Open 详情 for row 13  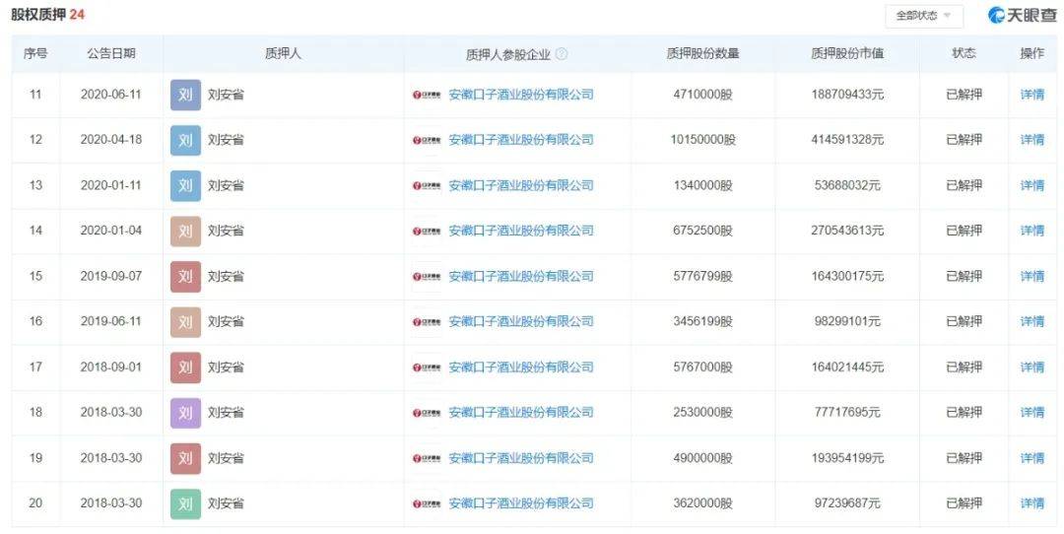pos(1031,185)
